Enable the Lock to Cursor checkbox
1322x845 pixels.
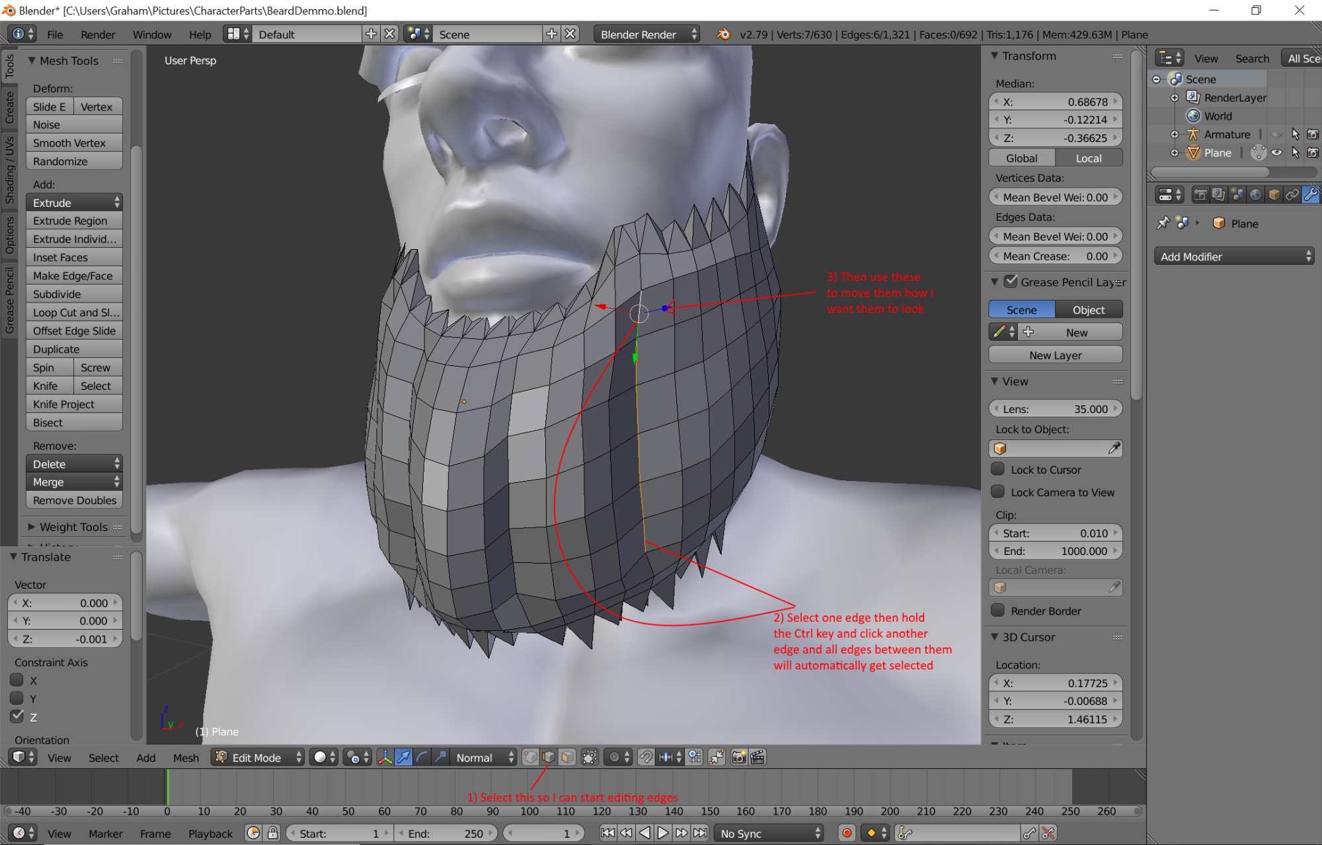coord(998,469)
